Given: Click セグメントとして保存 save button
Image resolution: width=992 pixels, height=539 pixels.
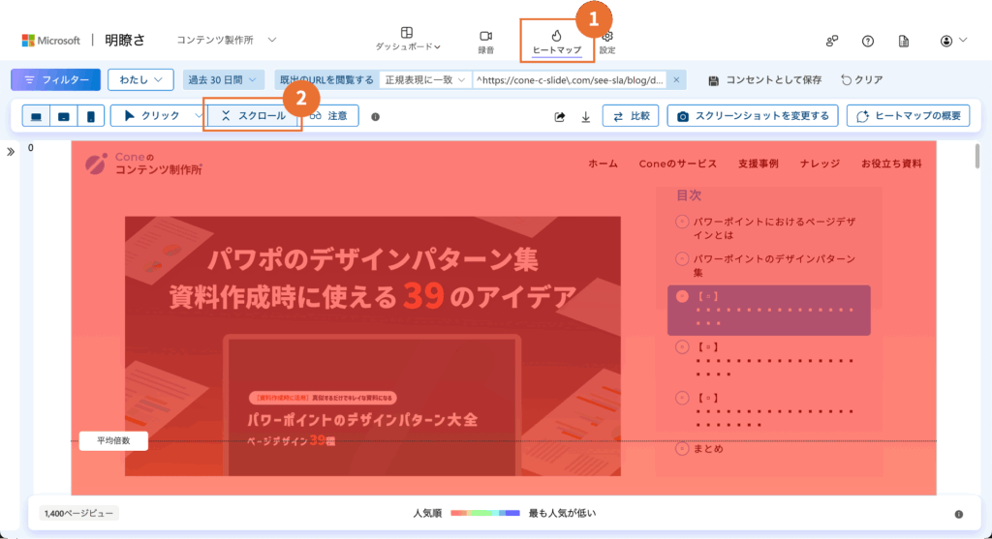Looking at the screenshot, I should [765, 80].
